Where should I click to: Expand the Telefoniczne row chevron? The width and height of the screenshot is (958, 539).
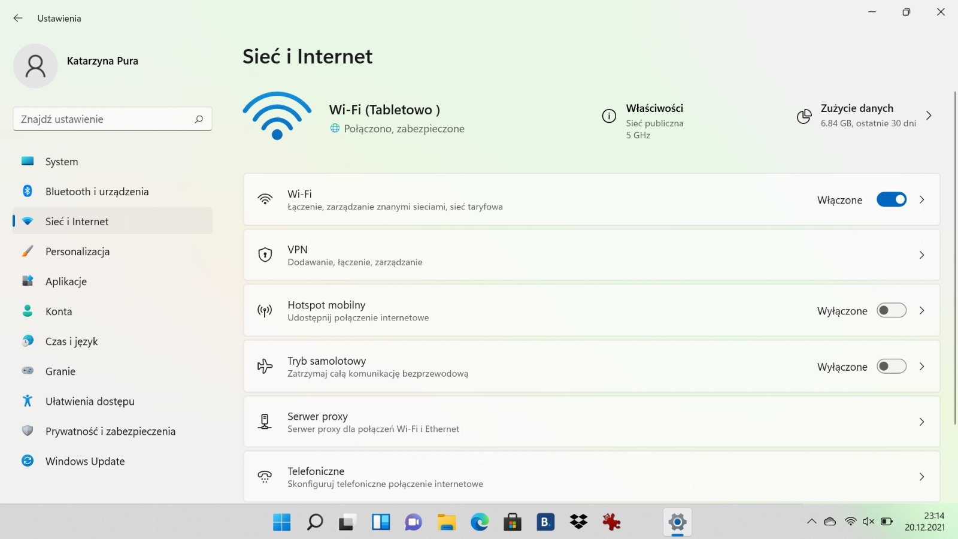921,477
